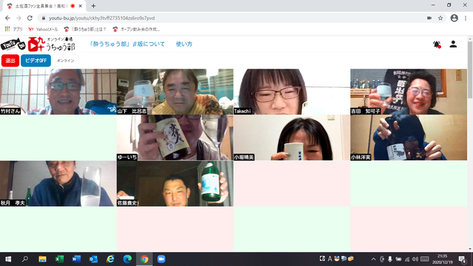Click the notification bell icon
The height and width of the screenshot is (266, 473).
tap(437, 44)
